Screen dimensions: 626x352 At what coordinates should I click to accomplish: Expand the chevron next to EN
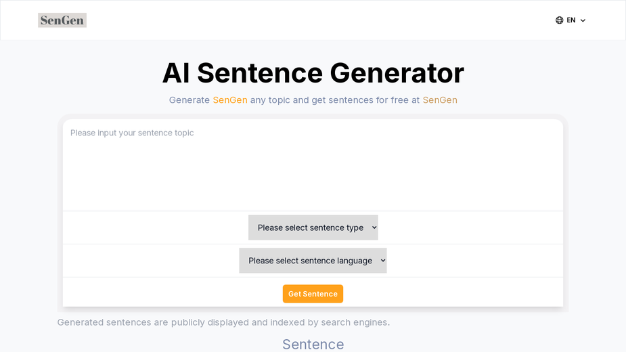click(583, 20)
